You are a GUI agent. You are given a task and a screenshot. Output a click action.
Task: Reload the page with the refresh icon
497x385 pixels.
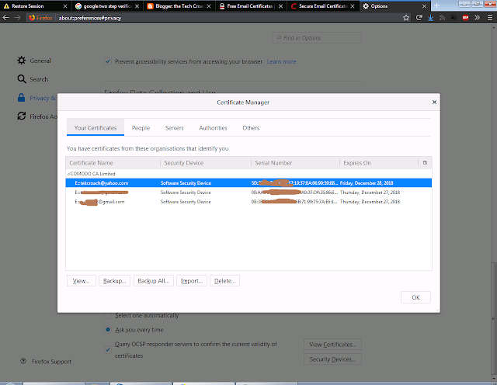point(419,18)
